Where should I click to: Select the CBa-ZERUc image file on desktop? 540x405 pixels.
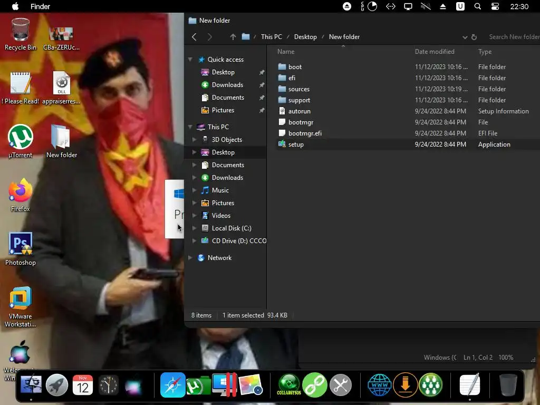[x=61, y=38]
